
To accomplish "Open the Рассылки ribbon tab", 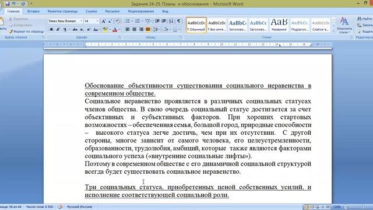I will pos(112,11).
